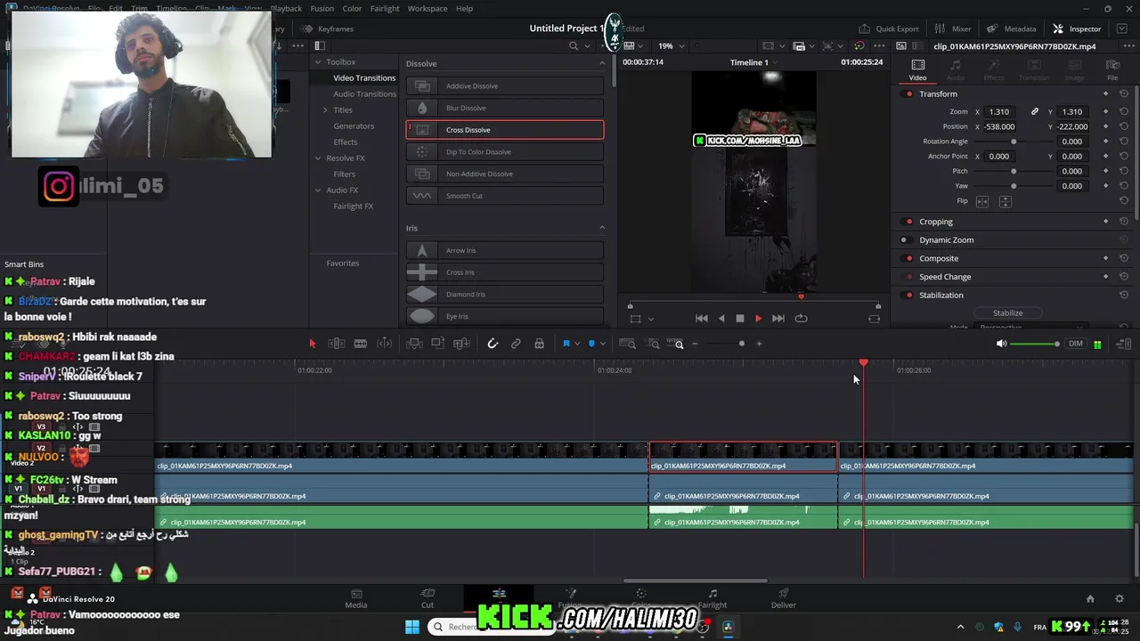The height and width of the screenshot is (641, 1140).
Task: Click the red Play button
Action: tap(758, 319)
